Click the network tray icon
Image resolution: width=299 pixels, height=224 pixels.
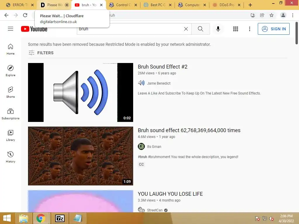[265, 218]
